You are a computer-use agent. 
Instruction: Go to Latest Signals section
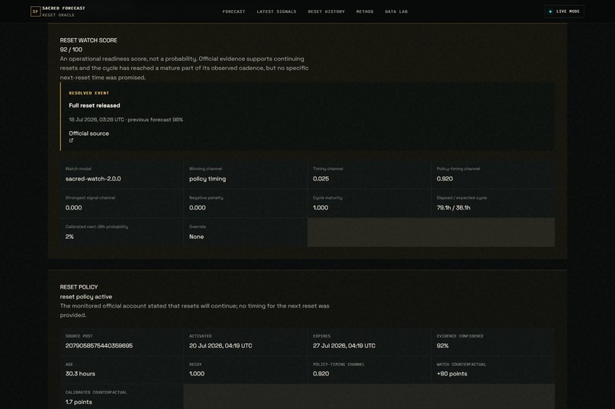276,11
